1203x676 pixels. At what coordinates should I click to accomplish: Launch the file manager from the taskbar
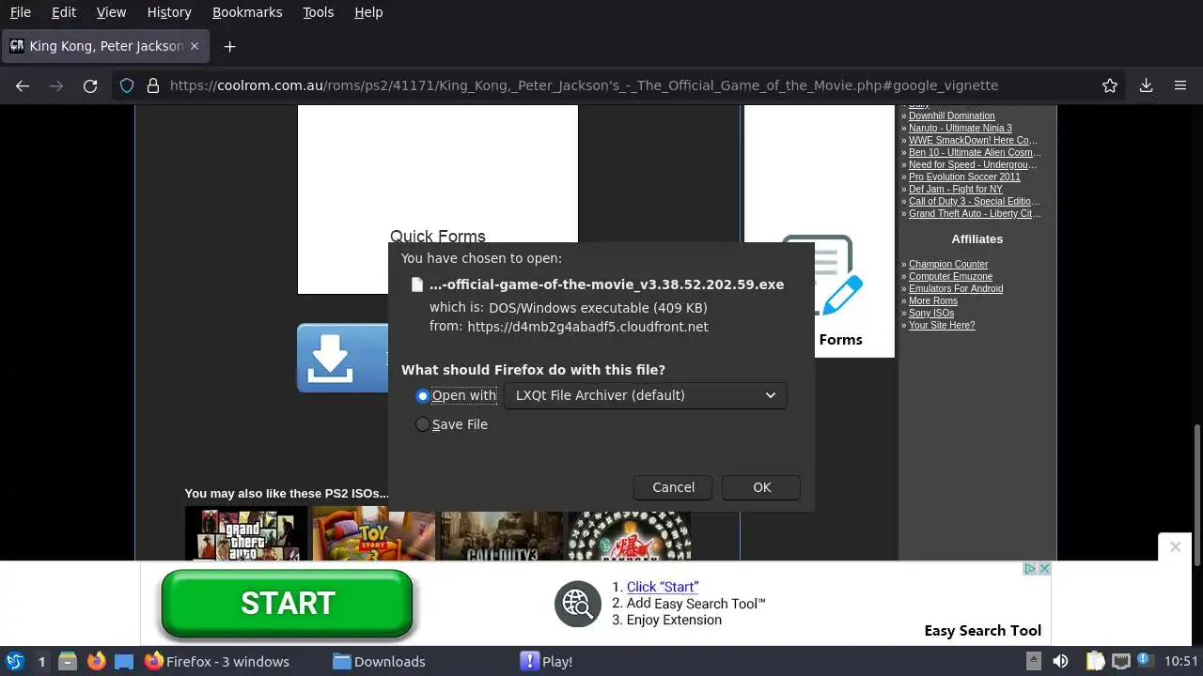[x=68, y=661]
